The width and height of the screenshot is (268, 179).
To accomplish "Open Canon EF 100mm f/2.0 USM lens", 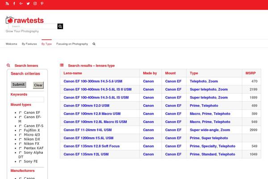I will coord(86,106).
